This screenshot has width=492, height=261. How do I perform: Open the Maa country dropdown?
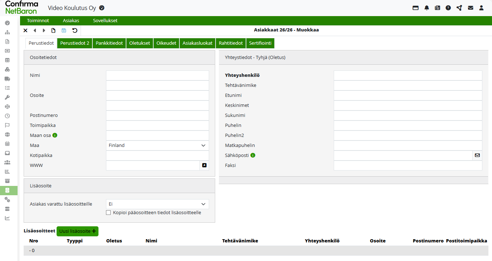click(157, 146)
